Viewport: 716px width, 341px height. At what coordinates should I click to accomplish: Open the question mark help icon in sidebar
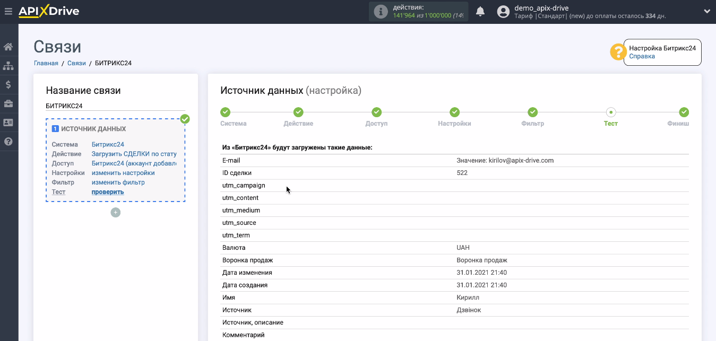(8, 142)
